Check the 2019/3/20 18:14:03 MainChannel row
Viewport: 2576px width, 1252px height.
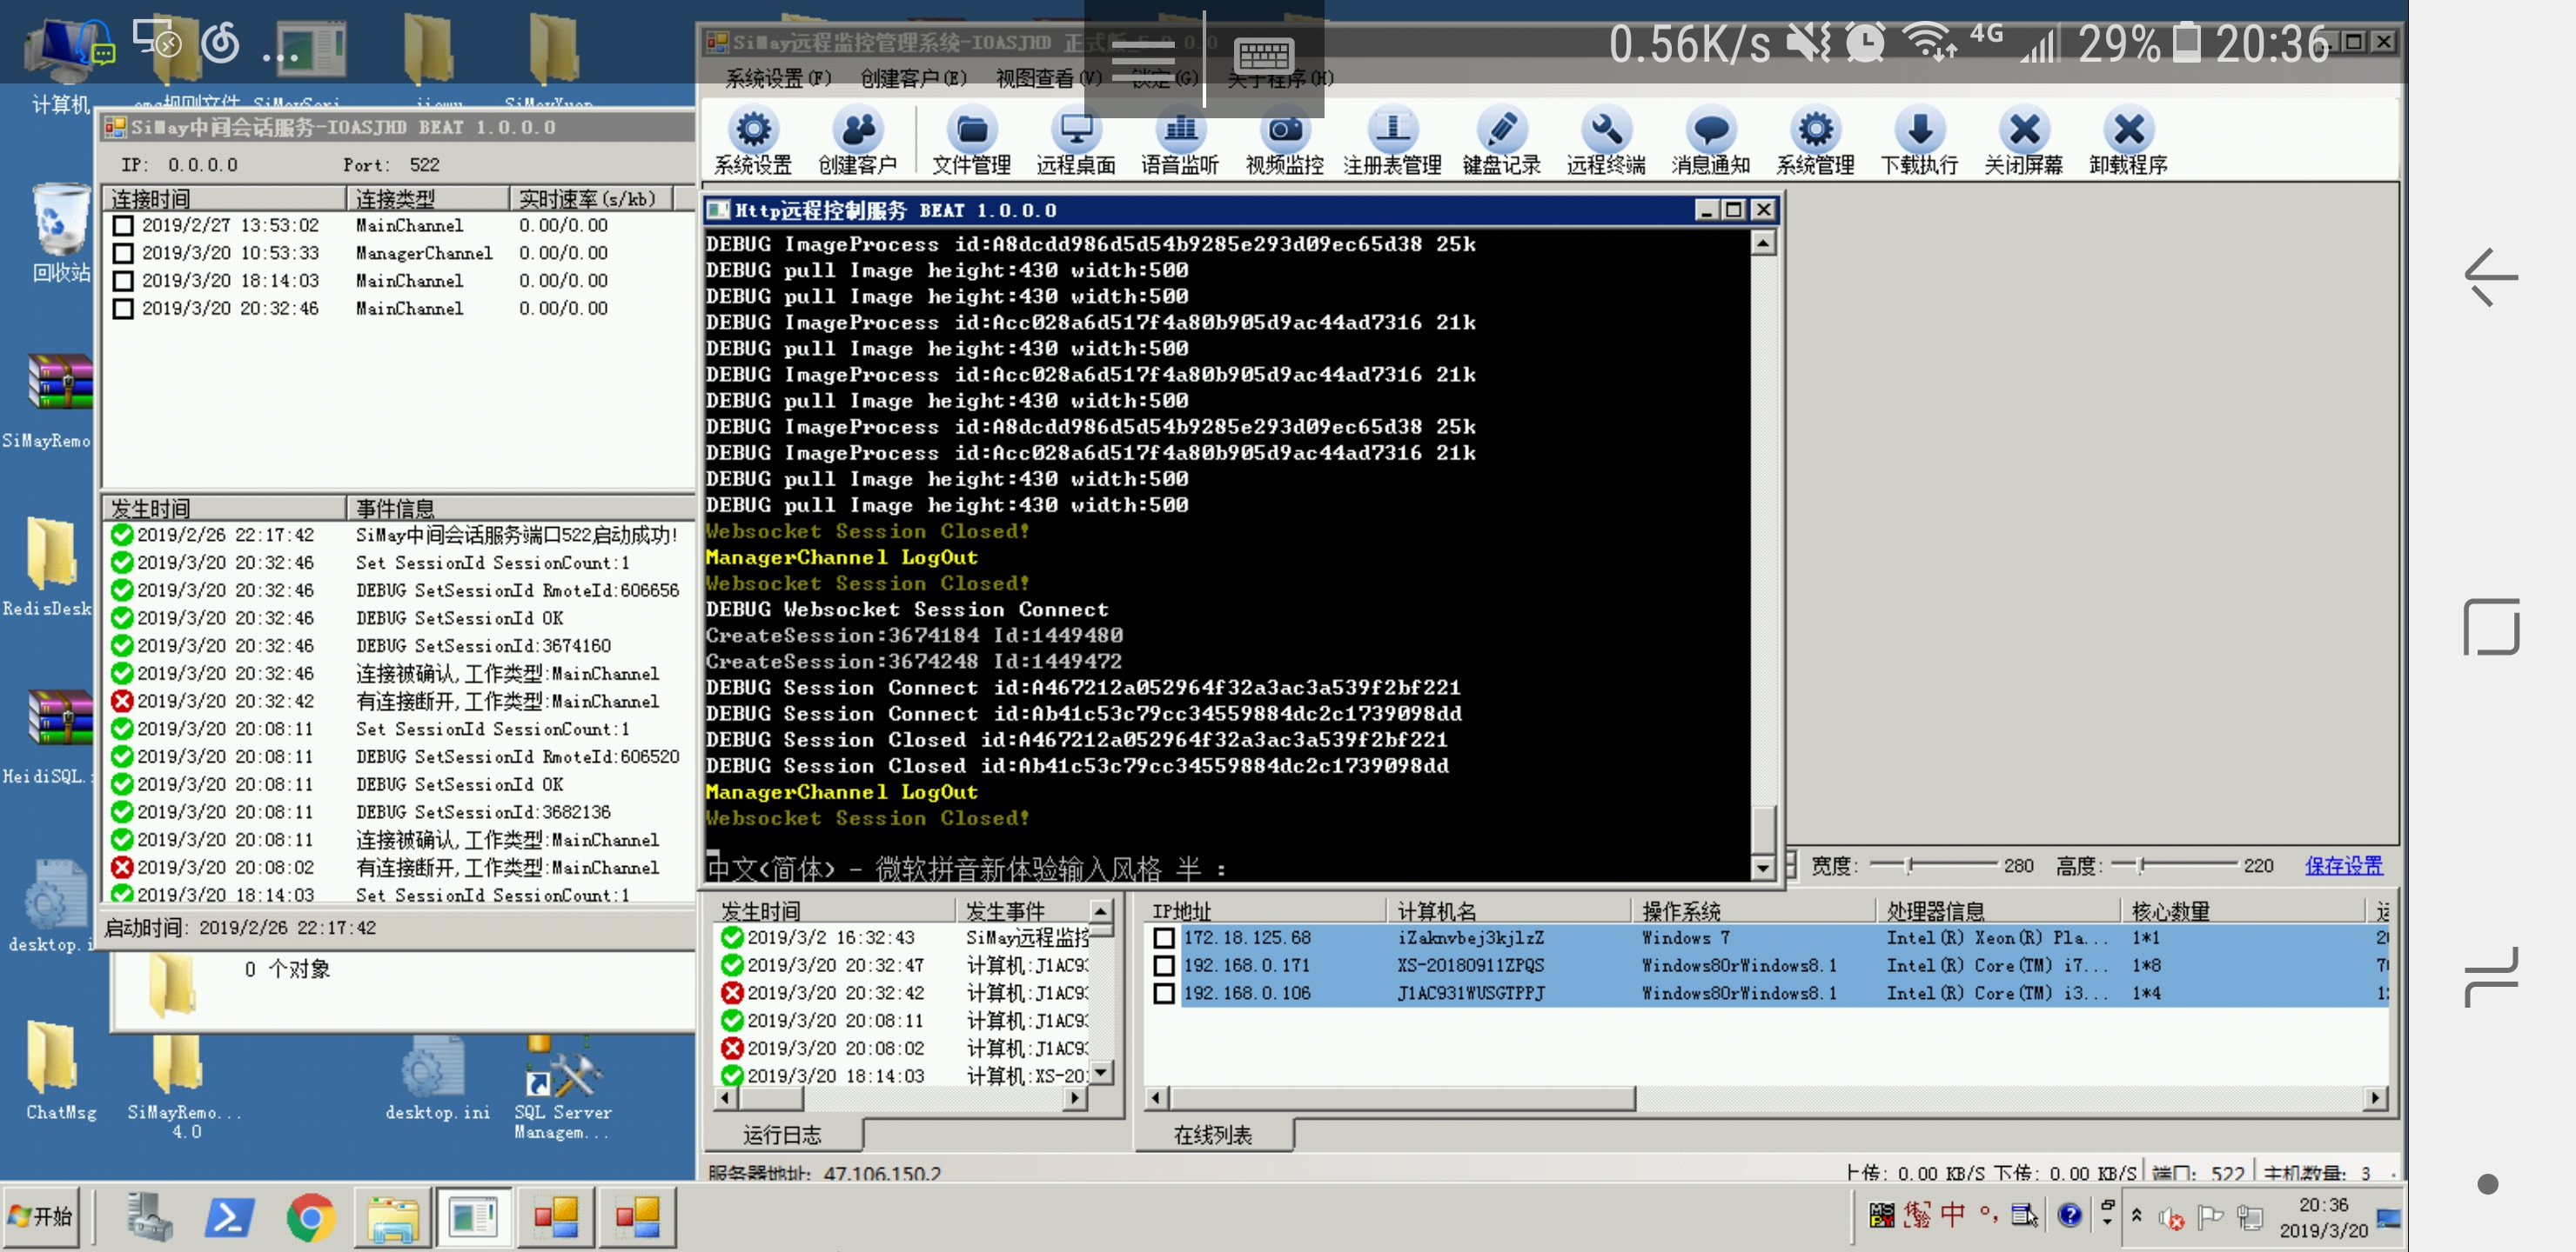coord(123,282)
